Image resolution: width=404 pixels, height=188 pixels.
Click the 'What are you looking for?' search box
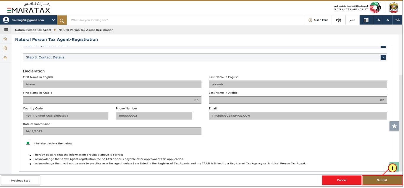click(x=186, y=20)
